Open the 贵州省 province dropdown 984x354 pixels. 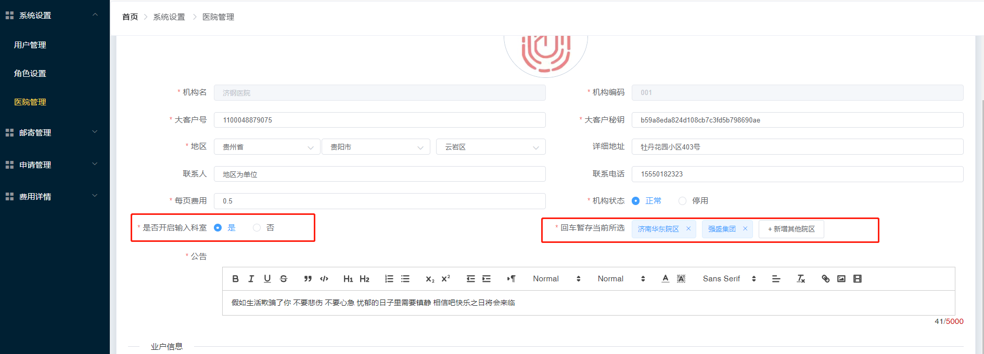coord(267,147)
